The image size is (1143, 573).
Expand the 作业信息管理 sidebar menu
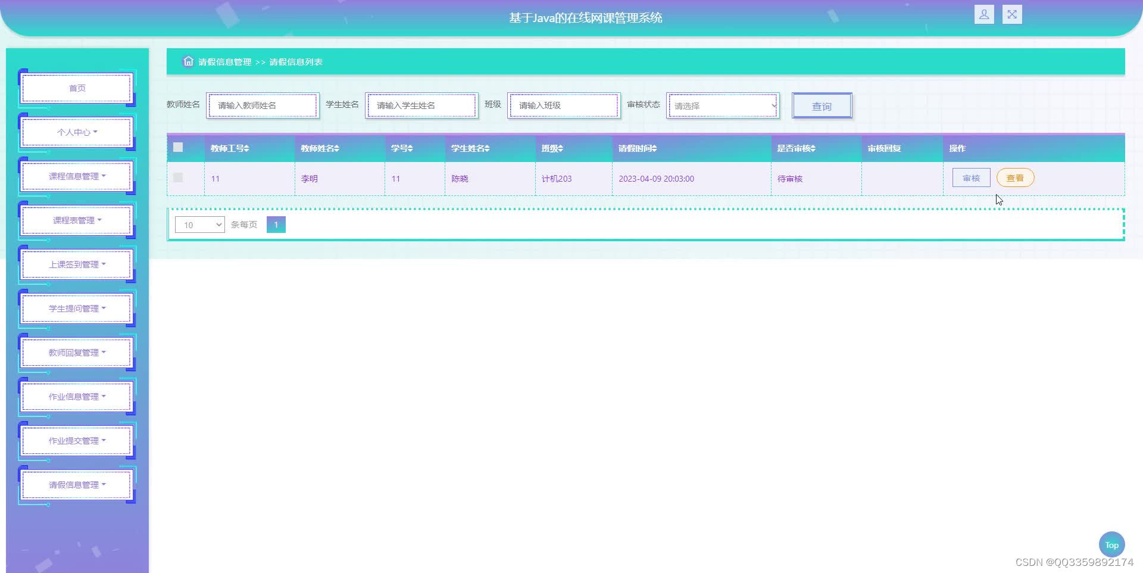click(x=77, y=397)
